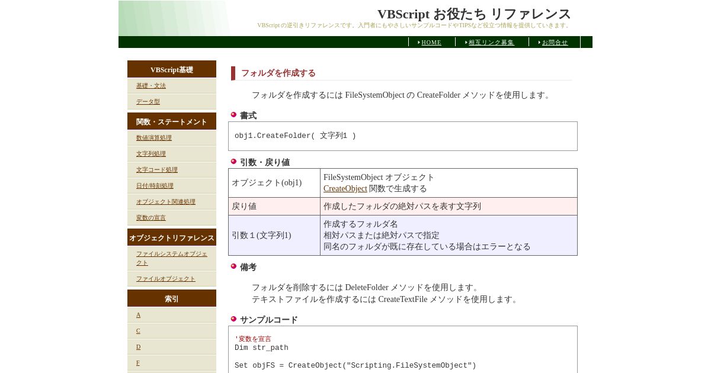Open the お問合せ contact link

[555, 43]
